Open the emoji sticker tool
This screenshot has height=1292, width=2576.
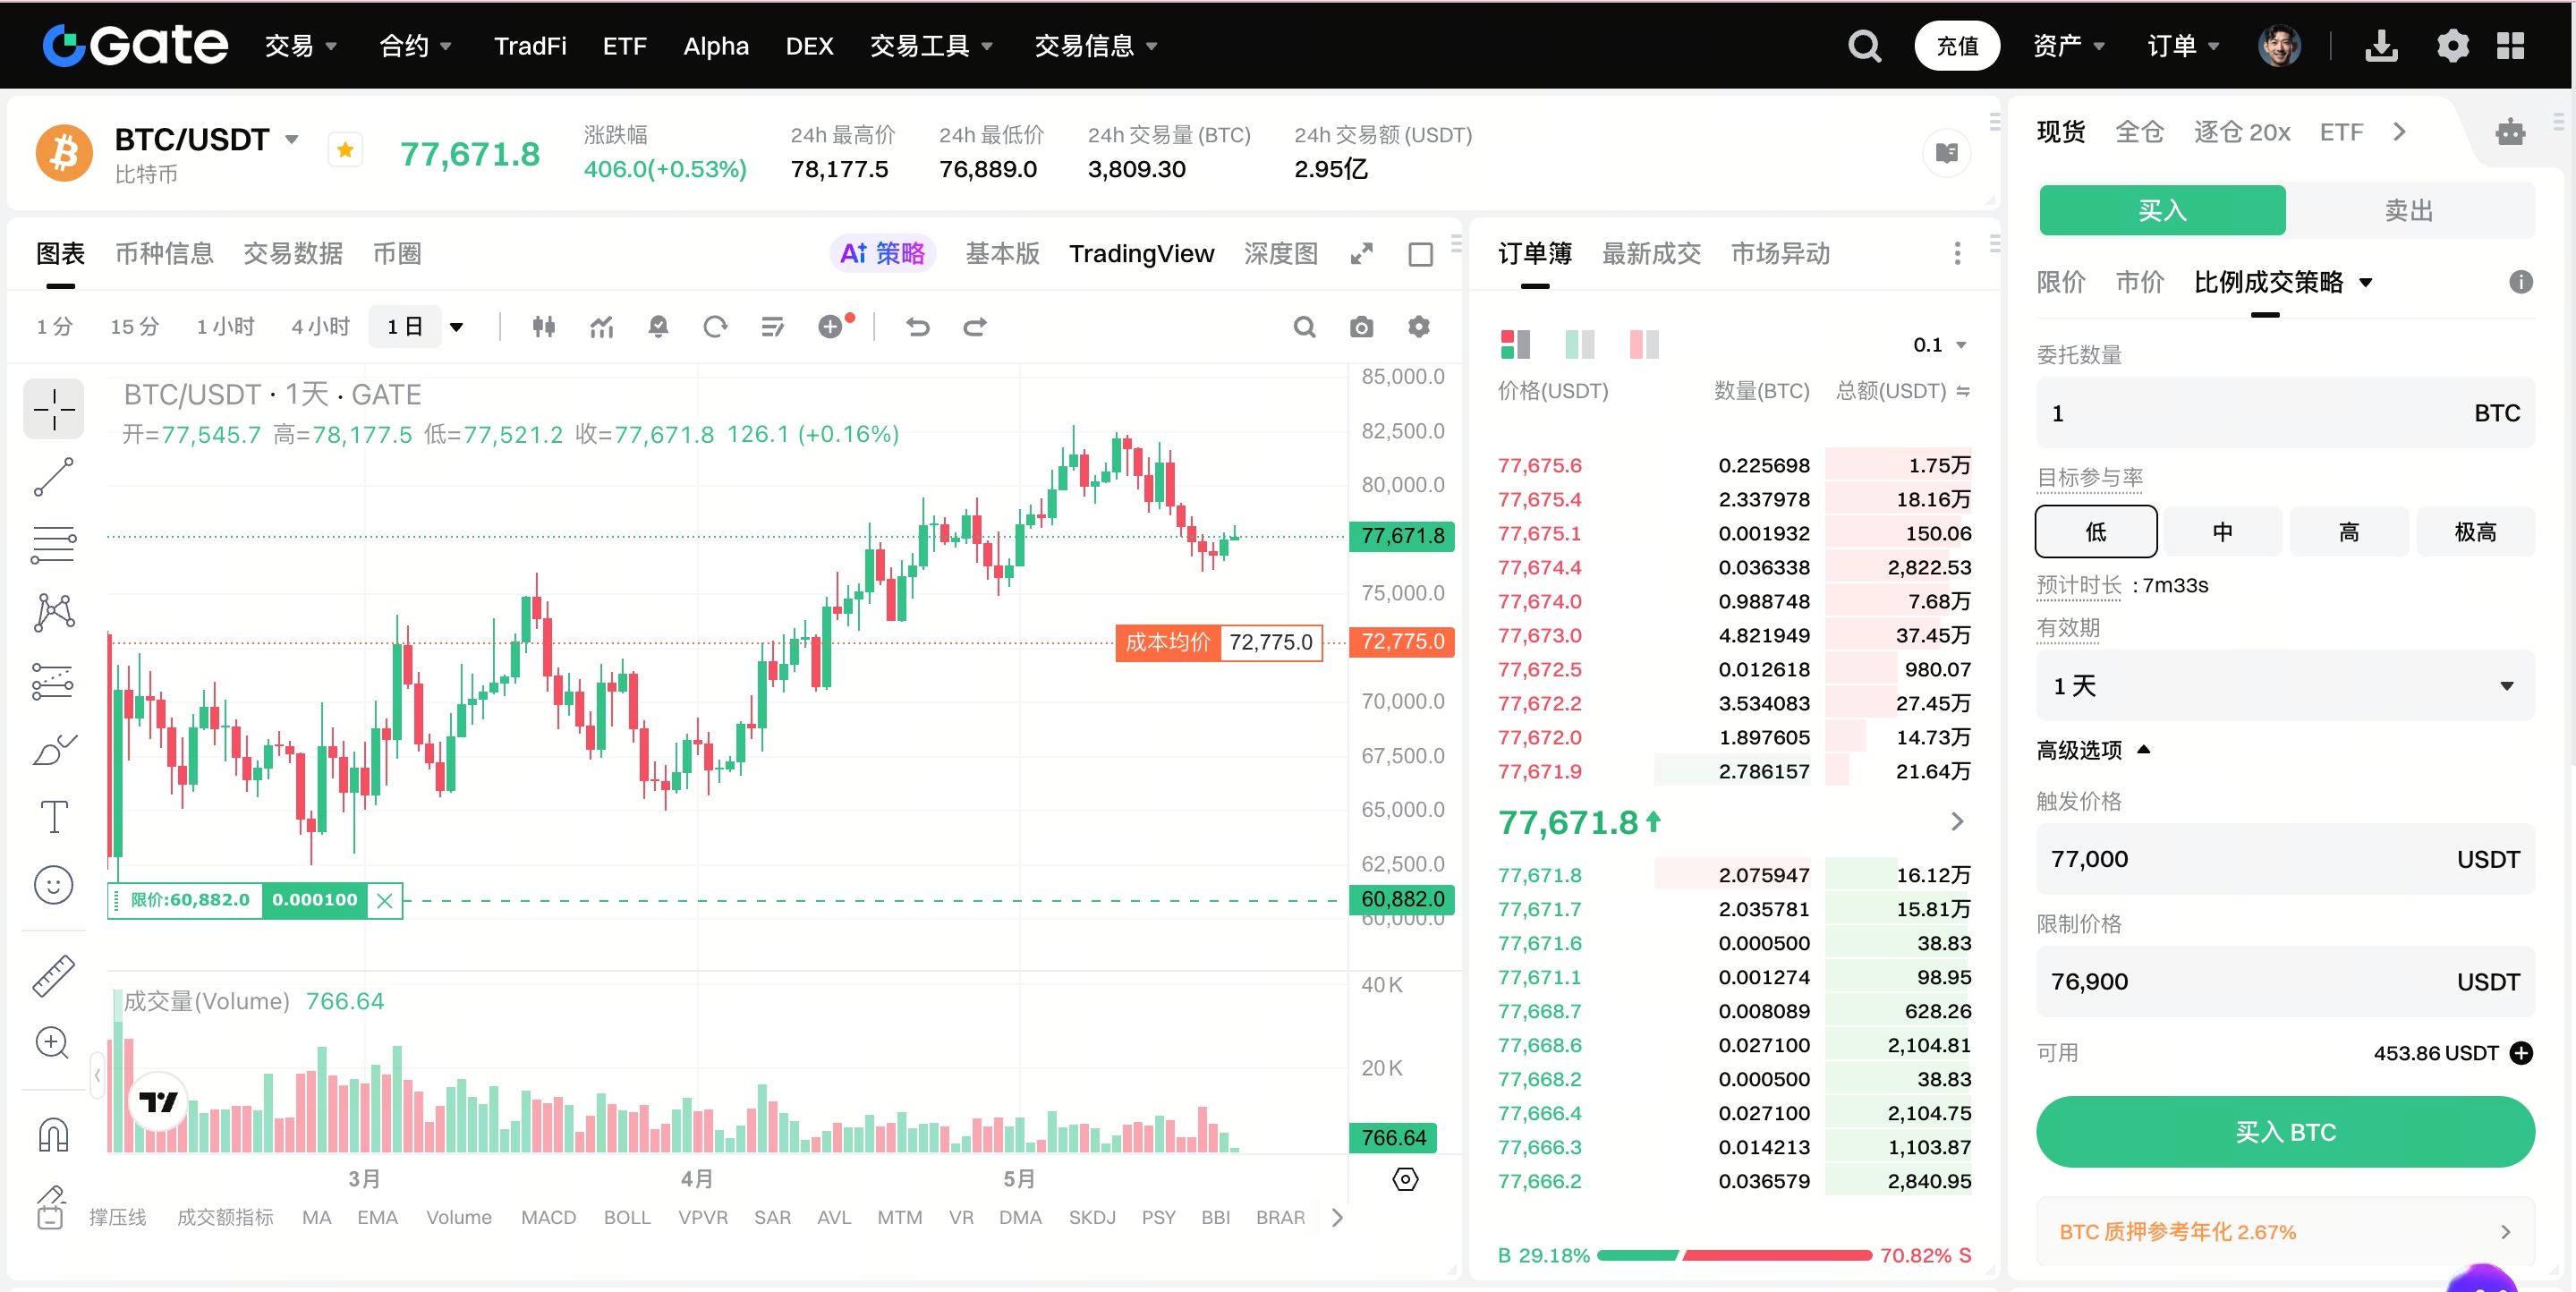pyautogui.click(x=54, y=885)
